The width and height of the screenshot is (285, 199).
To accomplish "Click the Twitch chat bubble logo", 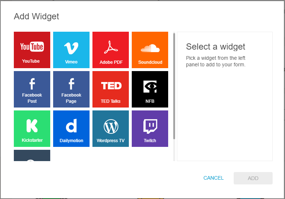I will pos(150,126).
